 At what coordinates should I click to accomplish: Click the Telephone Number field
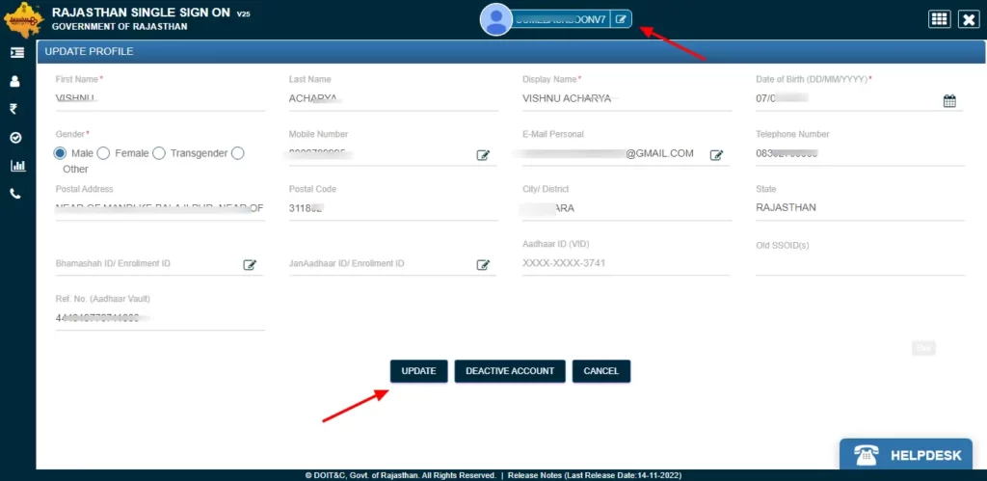(860, 153)
